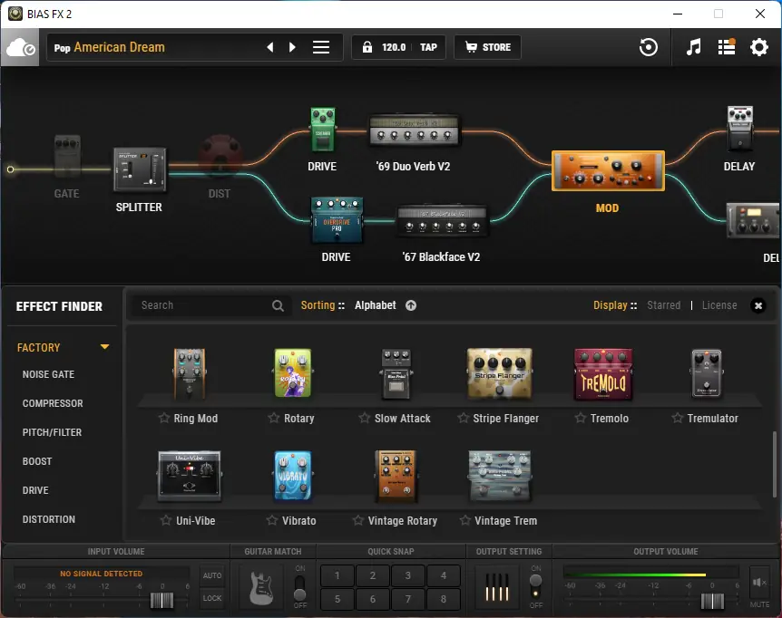The height and width of the screenshot is (618, 782).
Task: Toggle the tempo lock icon
Action: point(367,47)
